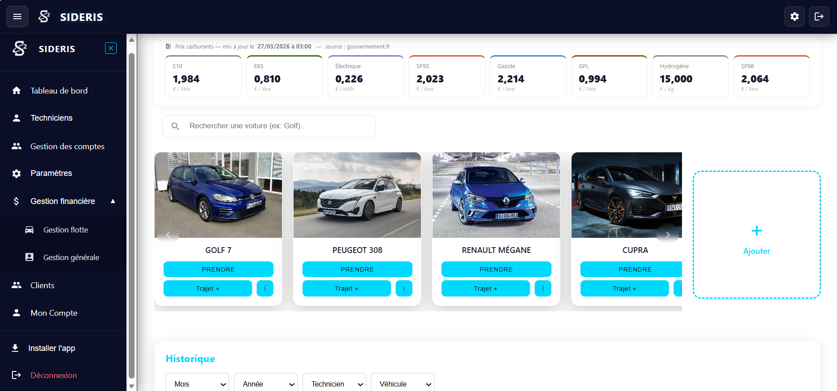
Task: Open the three-dot menu on Peugeot 308 card
Action: (404, 288)
